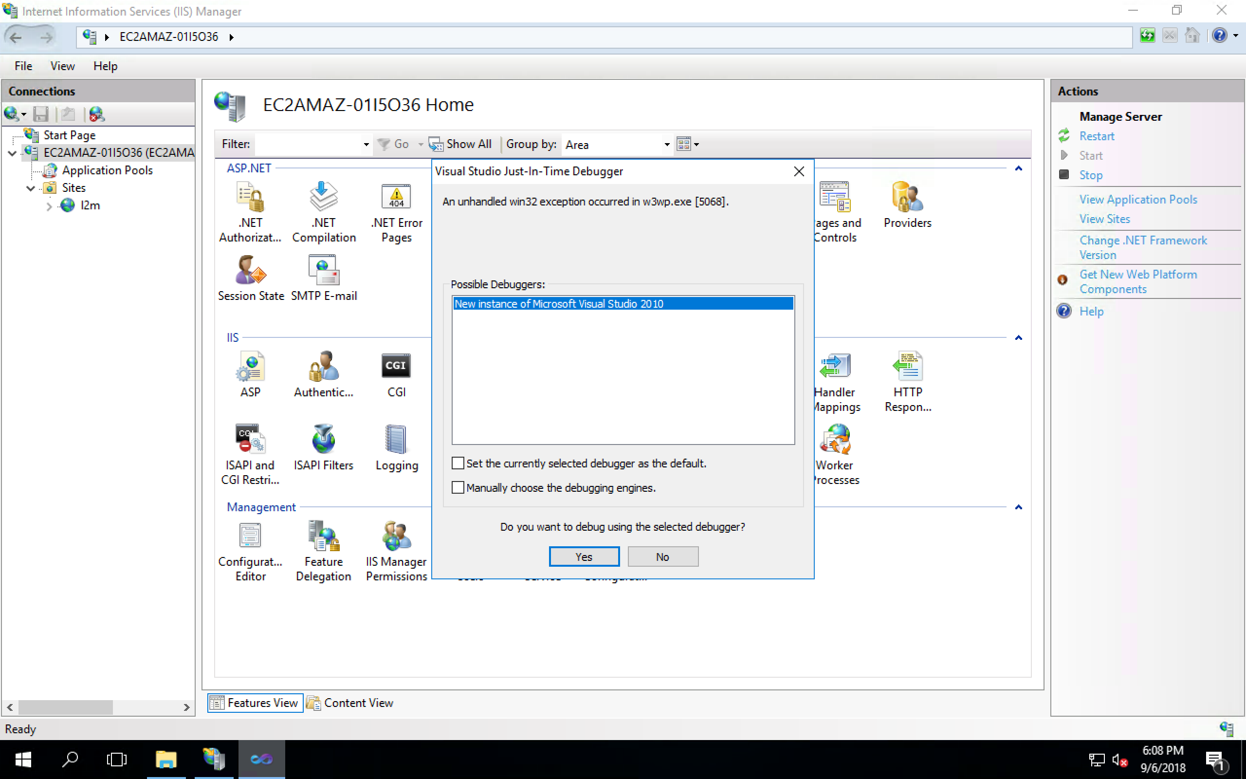Viewport: 1246px width, 779px height.
Task: Expand Sites tree node in Connections
Action: click(x=31, y=187)
